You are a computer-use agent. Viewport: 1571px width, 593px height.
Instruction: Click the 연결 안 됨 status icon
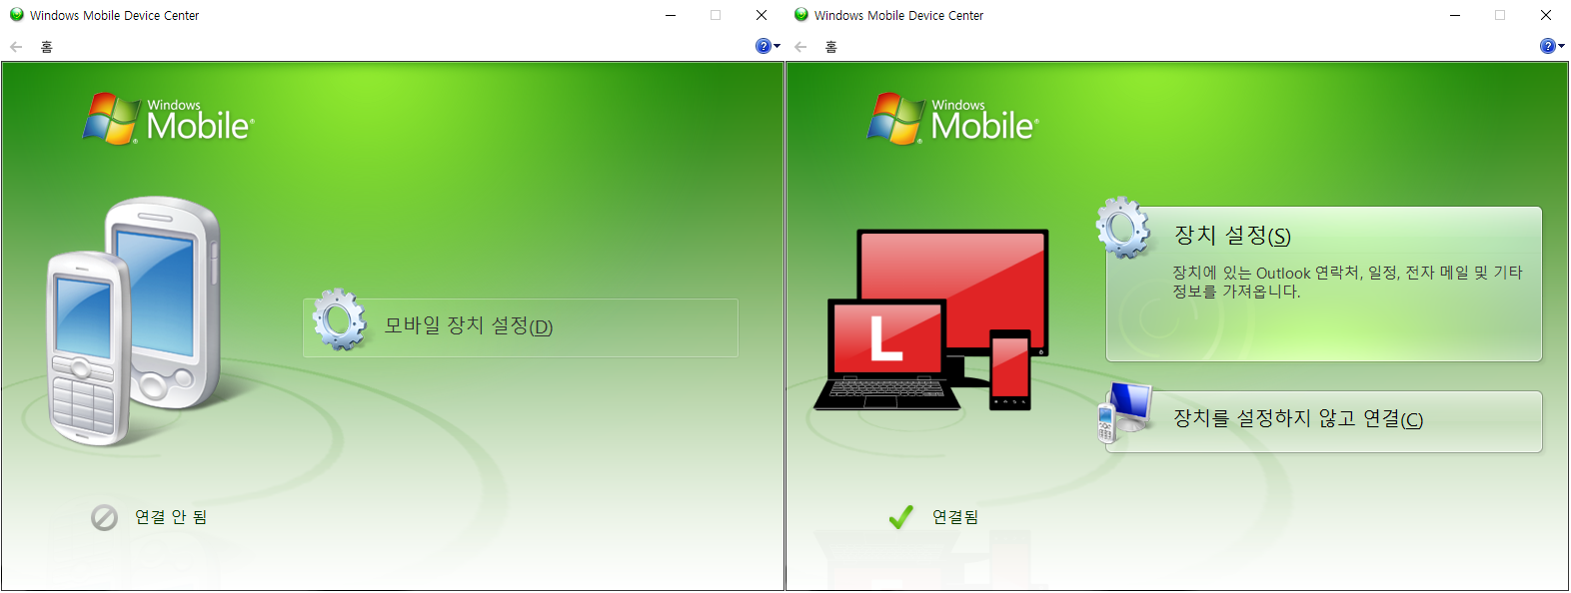click(104, 517)
